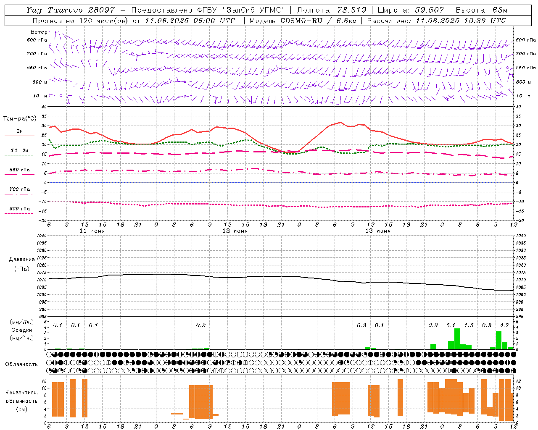
Task: Click the tallest green precipitation bar under 5.1
Action: pyautogui.click(x=457, y=339)
